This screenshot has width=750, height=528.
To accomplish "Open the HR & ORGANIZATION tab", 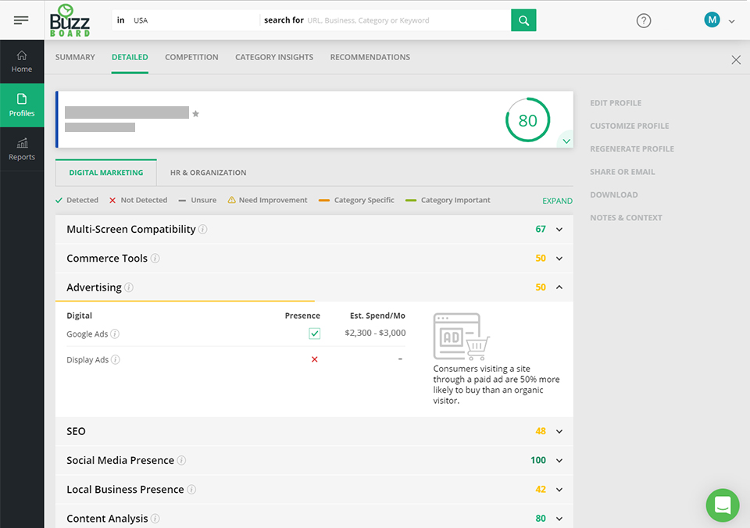I will point(208,173).
